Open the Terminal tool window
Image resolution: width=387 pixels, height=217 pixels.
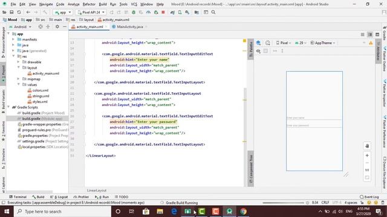(x=18, y=197)
